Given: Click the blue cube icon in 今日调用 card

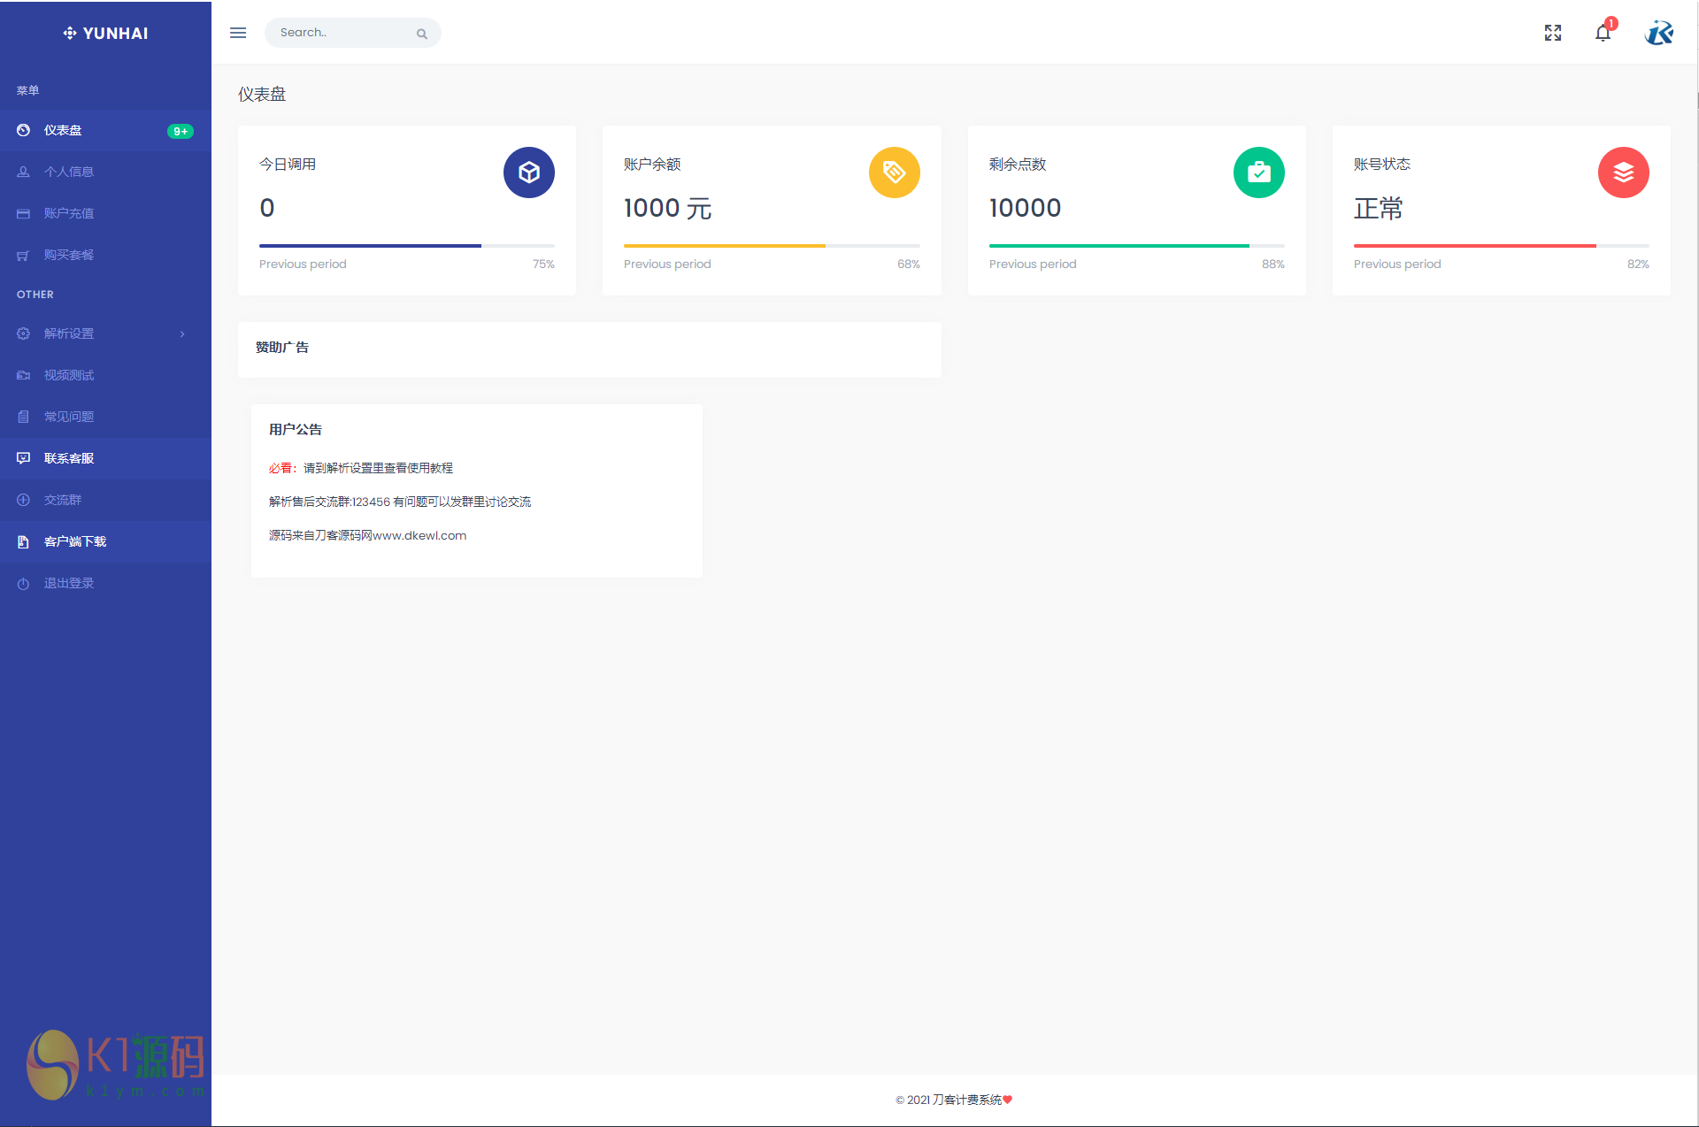Looking at the screenshot, I should 529,172.
